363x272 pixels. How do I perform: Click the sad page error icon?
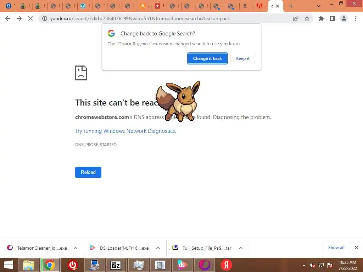pyautogui.click(x=81, y=73)
